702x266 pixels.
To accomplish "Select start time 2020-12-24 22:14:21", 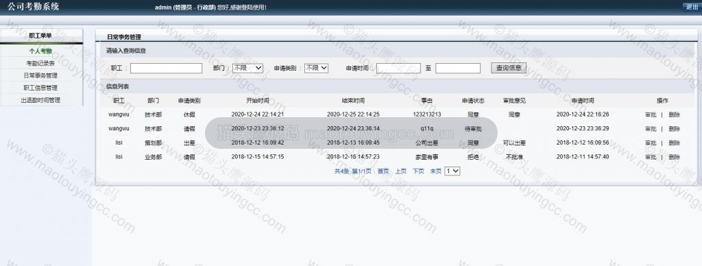I will [x=258, y=114].
